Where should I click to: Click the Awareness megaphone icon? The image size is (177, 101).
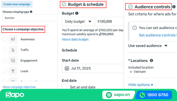(13, 39)
